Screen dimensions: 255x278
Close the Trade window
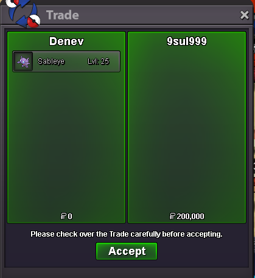pyautogui.click(x=244, y=15)
